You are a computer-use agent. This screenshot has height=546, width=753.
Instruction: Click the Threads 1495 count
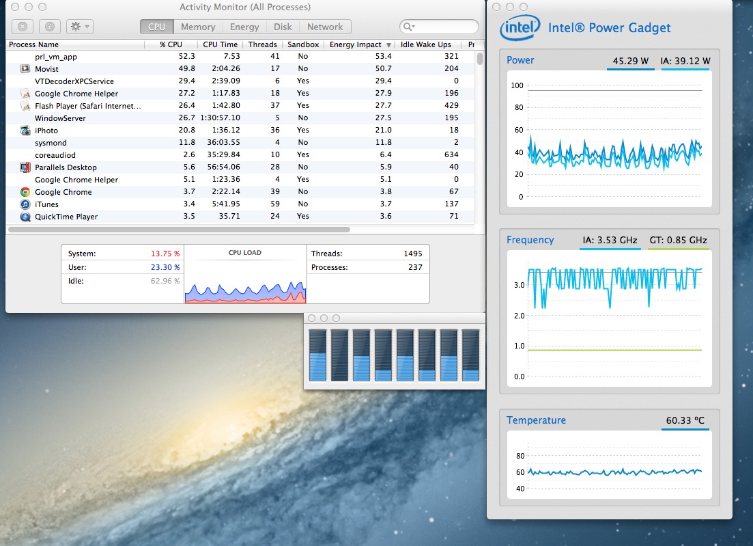[x=412, y=254]
